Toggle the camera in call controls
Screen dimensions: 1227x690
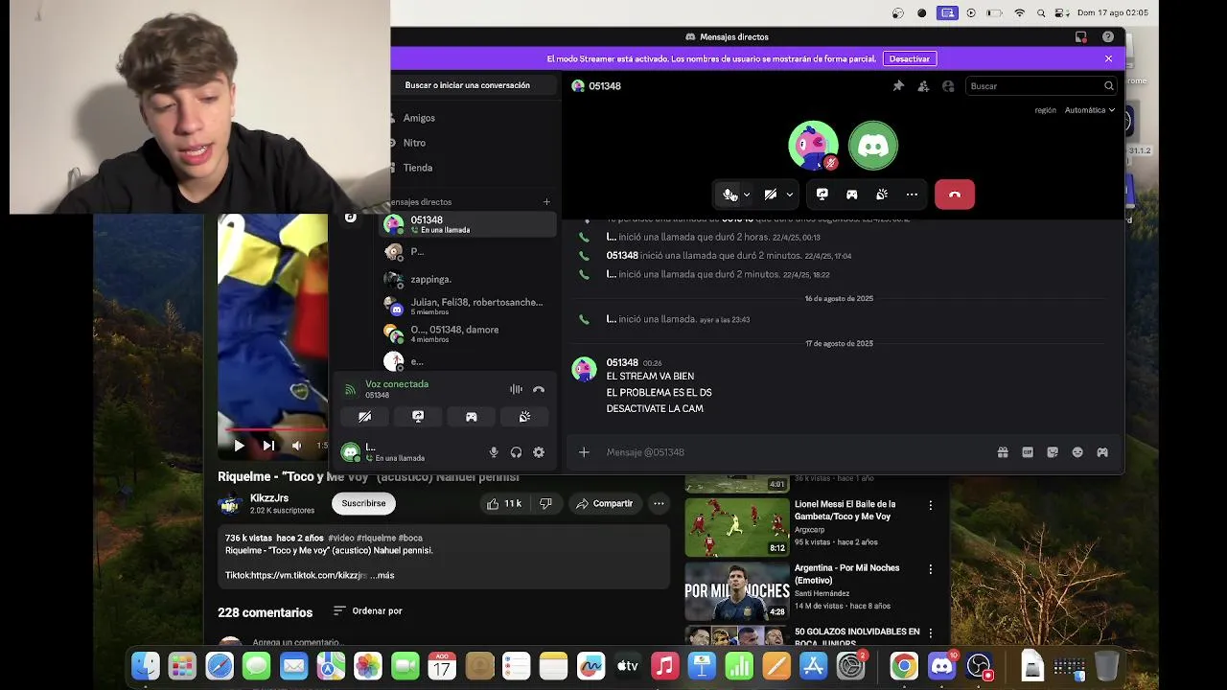(771, 195)
